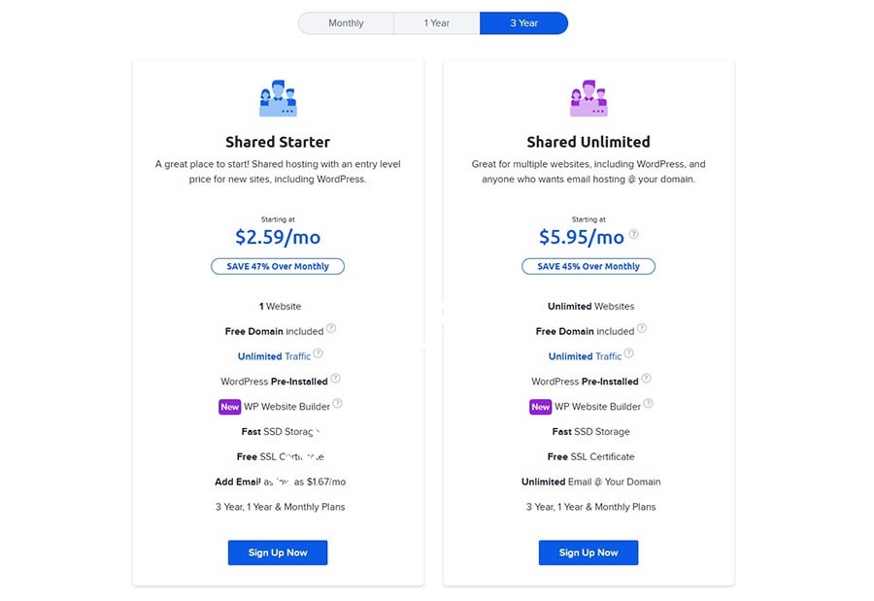Click WP Website Builder help icon in Shared Starter
Image resolution: width=874 pixels, height=601 pixels.
pos(338,404)
